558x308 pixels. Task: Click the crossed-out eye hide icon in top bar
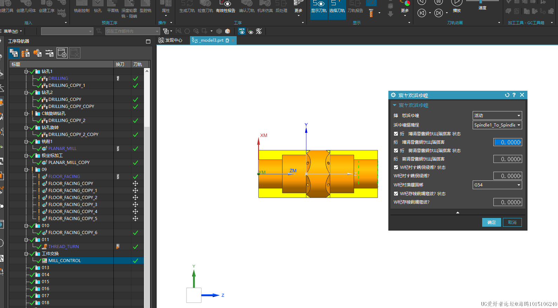(x=259, y=31)
